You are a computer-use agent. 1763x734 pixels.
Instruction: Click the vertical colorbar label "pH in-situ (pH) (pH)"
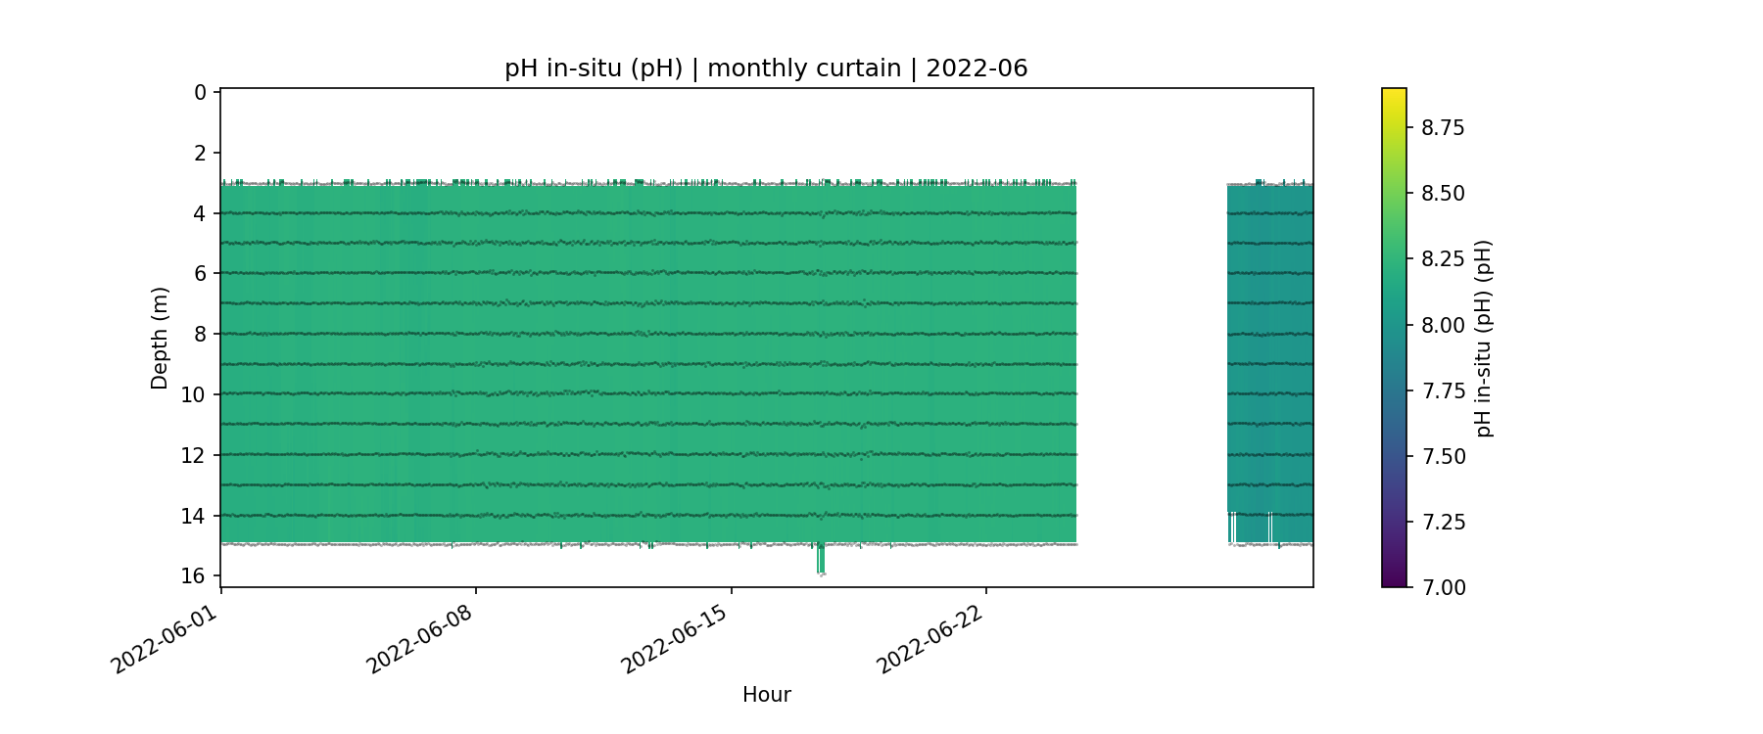point(1484,338)
